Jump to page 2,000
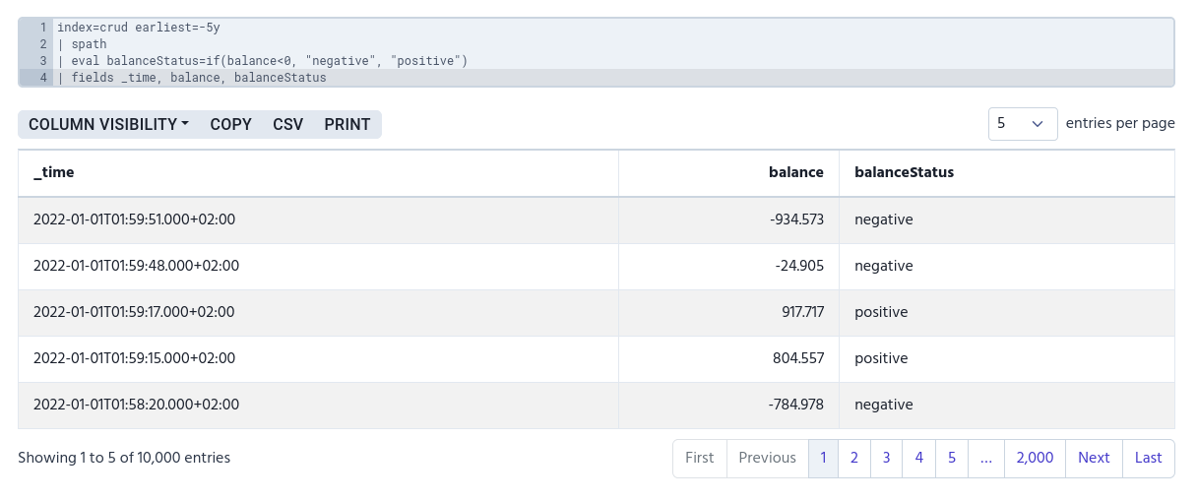This screenshot has height=501, width=1197. click(x=1035, y=458)
